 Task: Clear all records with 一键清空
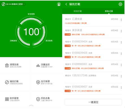coord(93,102)
